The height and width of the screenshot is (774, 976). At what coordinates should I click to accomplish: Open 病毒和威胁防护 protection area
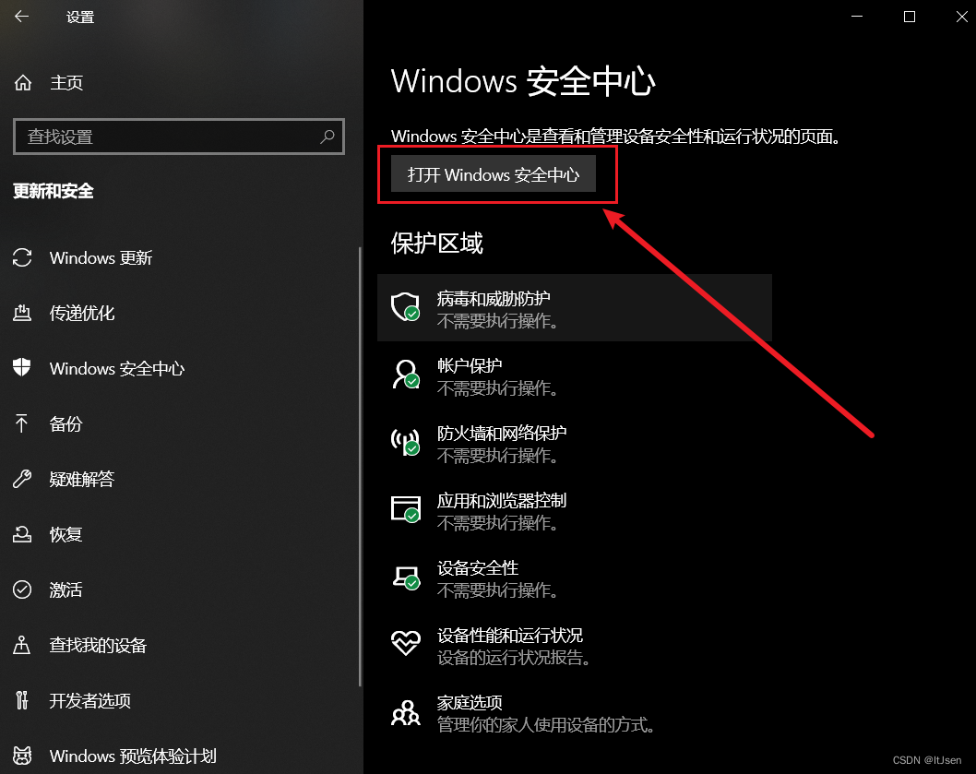(575, 307)
